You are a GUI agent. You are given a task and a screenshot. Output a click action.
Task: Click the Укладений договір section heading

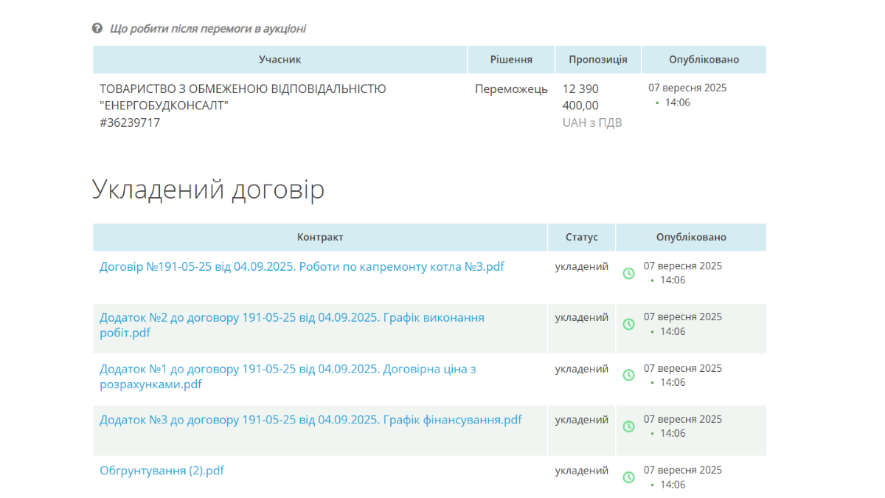(208, 190)
